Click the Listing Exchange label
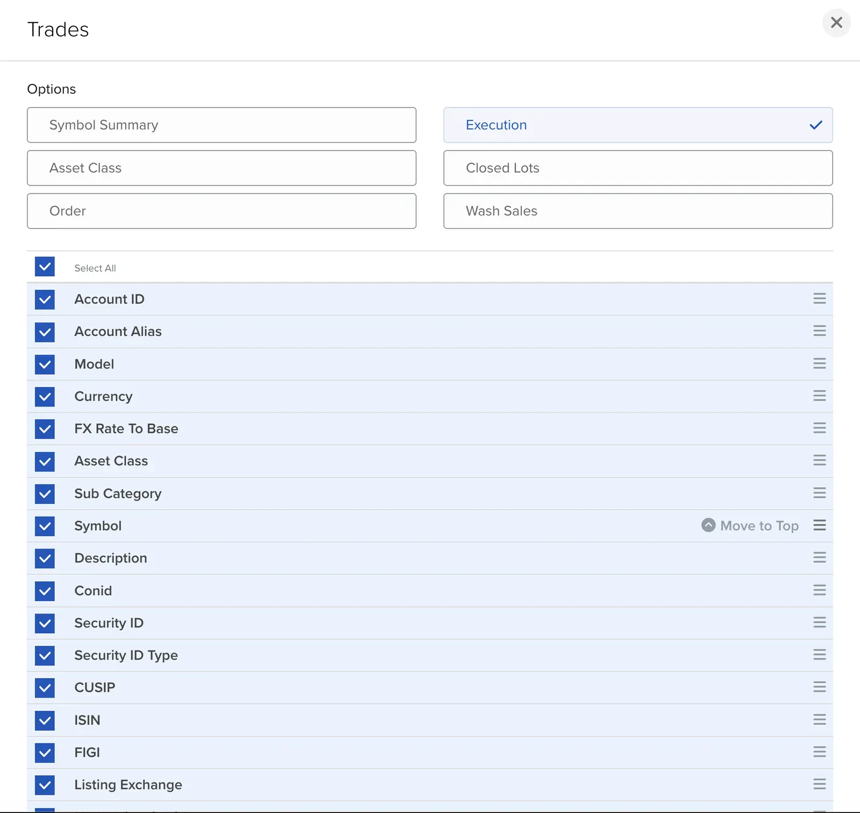The width and height of the screenshot is (860, 813). click(128, 785)
